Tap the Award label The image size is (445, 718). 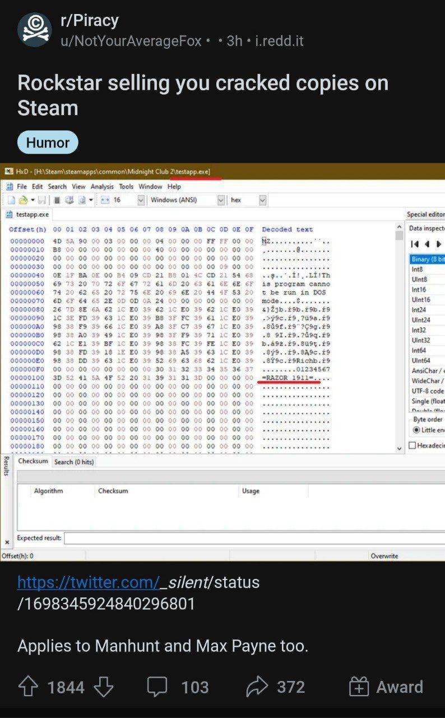[x=400, y=687]
